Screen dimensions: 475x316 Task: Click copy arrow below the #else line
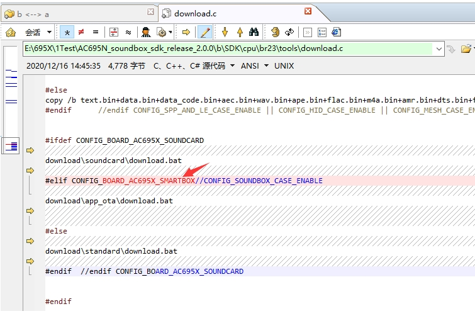pyautogui.click(x=30, y=241)
